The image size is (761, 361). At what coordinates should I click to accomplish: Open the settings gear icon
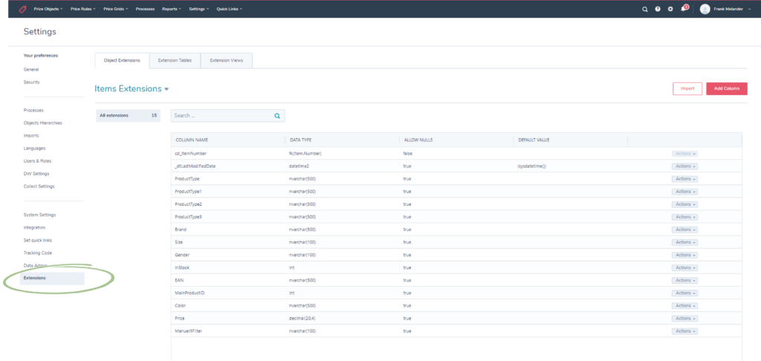click(x=670, y=9)
